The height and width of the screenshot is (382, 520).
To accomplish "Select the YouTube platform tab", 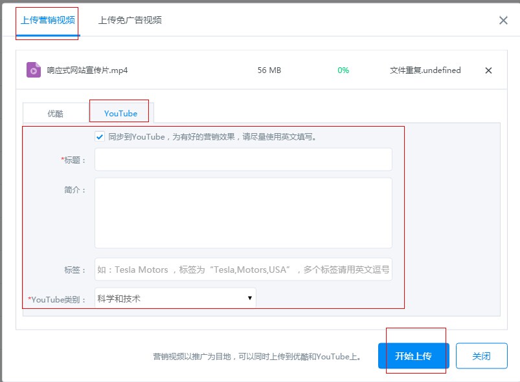I will point(120,113).
